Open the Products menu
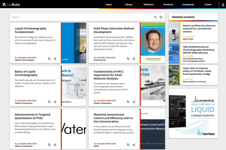Viewport: 226px width, 150px height. [x=168, y=4]
